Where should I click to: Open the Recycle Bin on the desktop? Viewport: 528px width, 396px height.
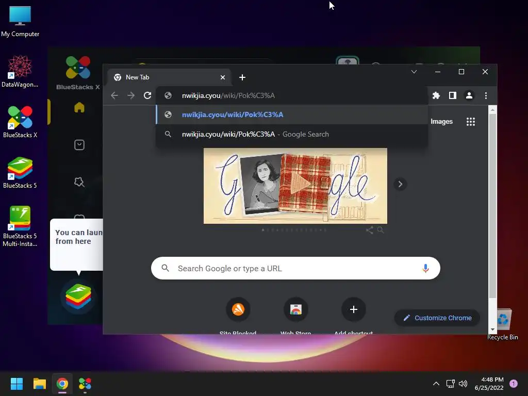pos(502,324)
